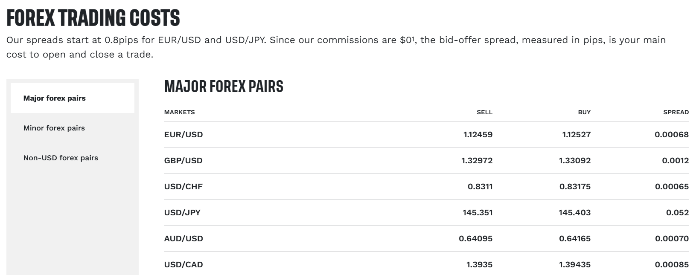The height and width of the screenshot is (275, 699).
Task: Click the MARKETS column header
Action: point(180,112)
